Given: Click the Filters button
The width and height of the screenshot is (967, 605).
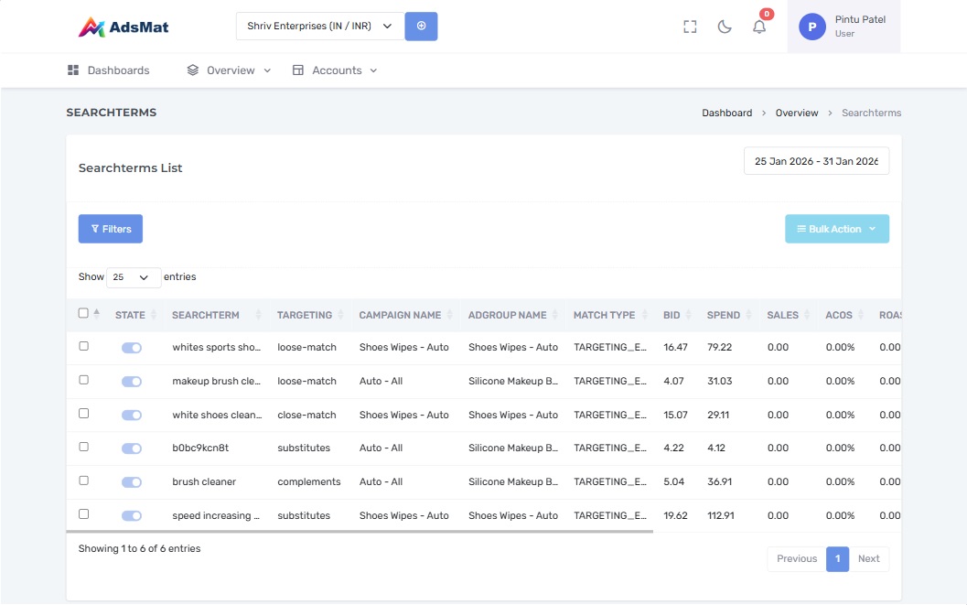Looking at the screenshot, I should 111,229.
